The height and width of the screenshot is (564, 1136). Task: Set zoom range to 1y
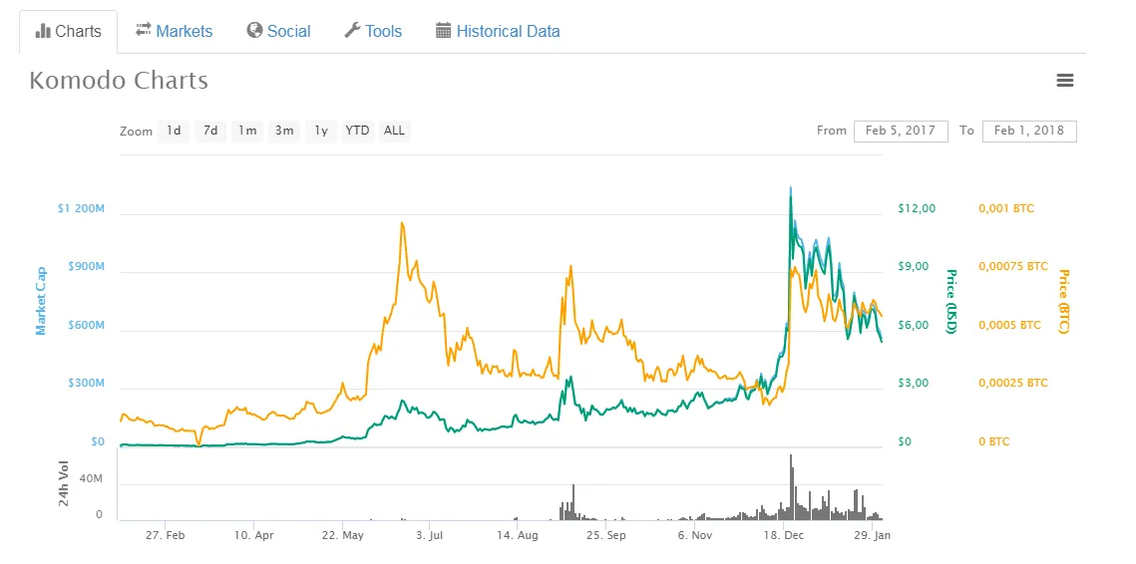click(321, 132)
